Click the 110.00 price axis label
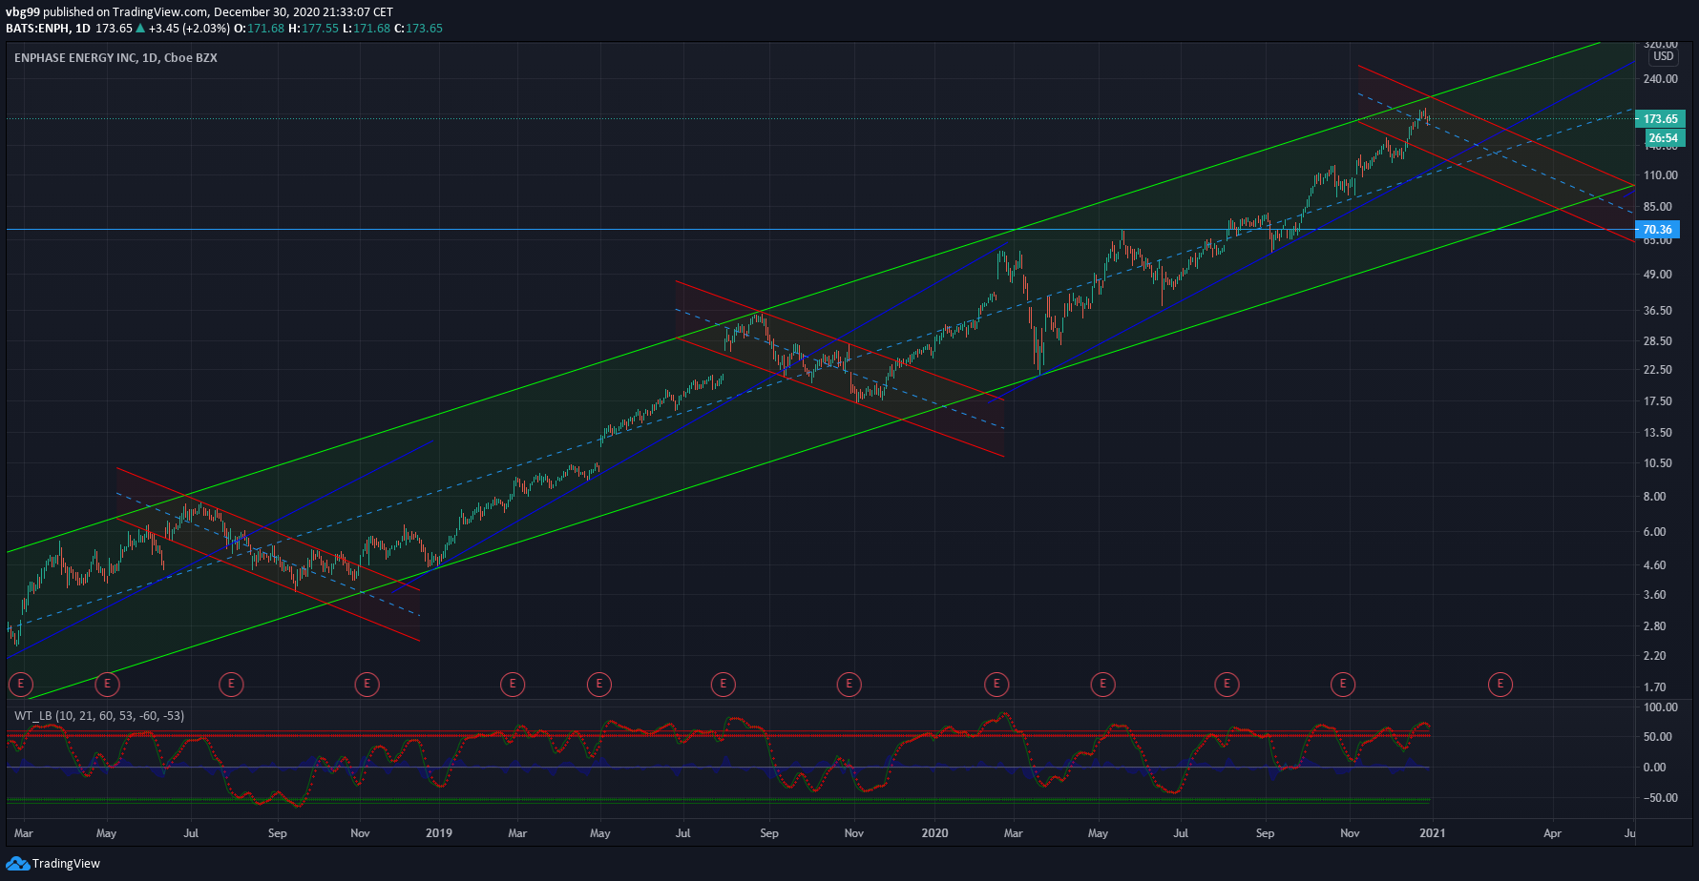Image resolution: width=1699 pixels, height=881 pixels. click(1661, 175)
